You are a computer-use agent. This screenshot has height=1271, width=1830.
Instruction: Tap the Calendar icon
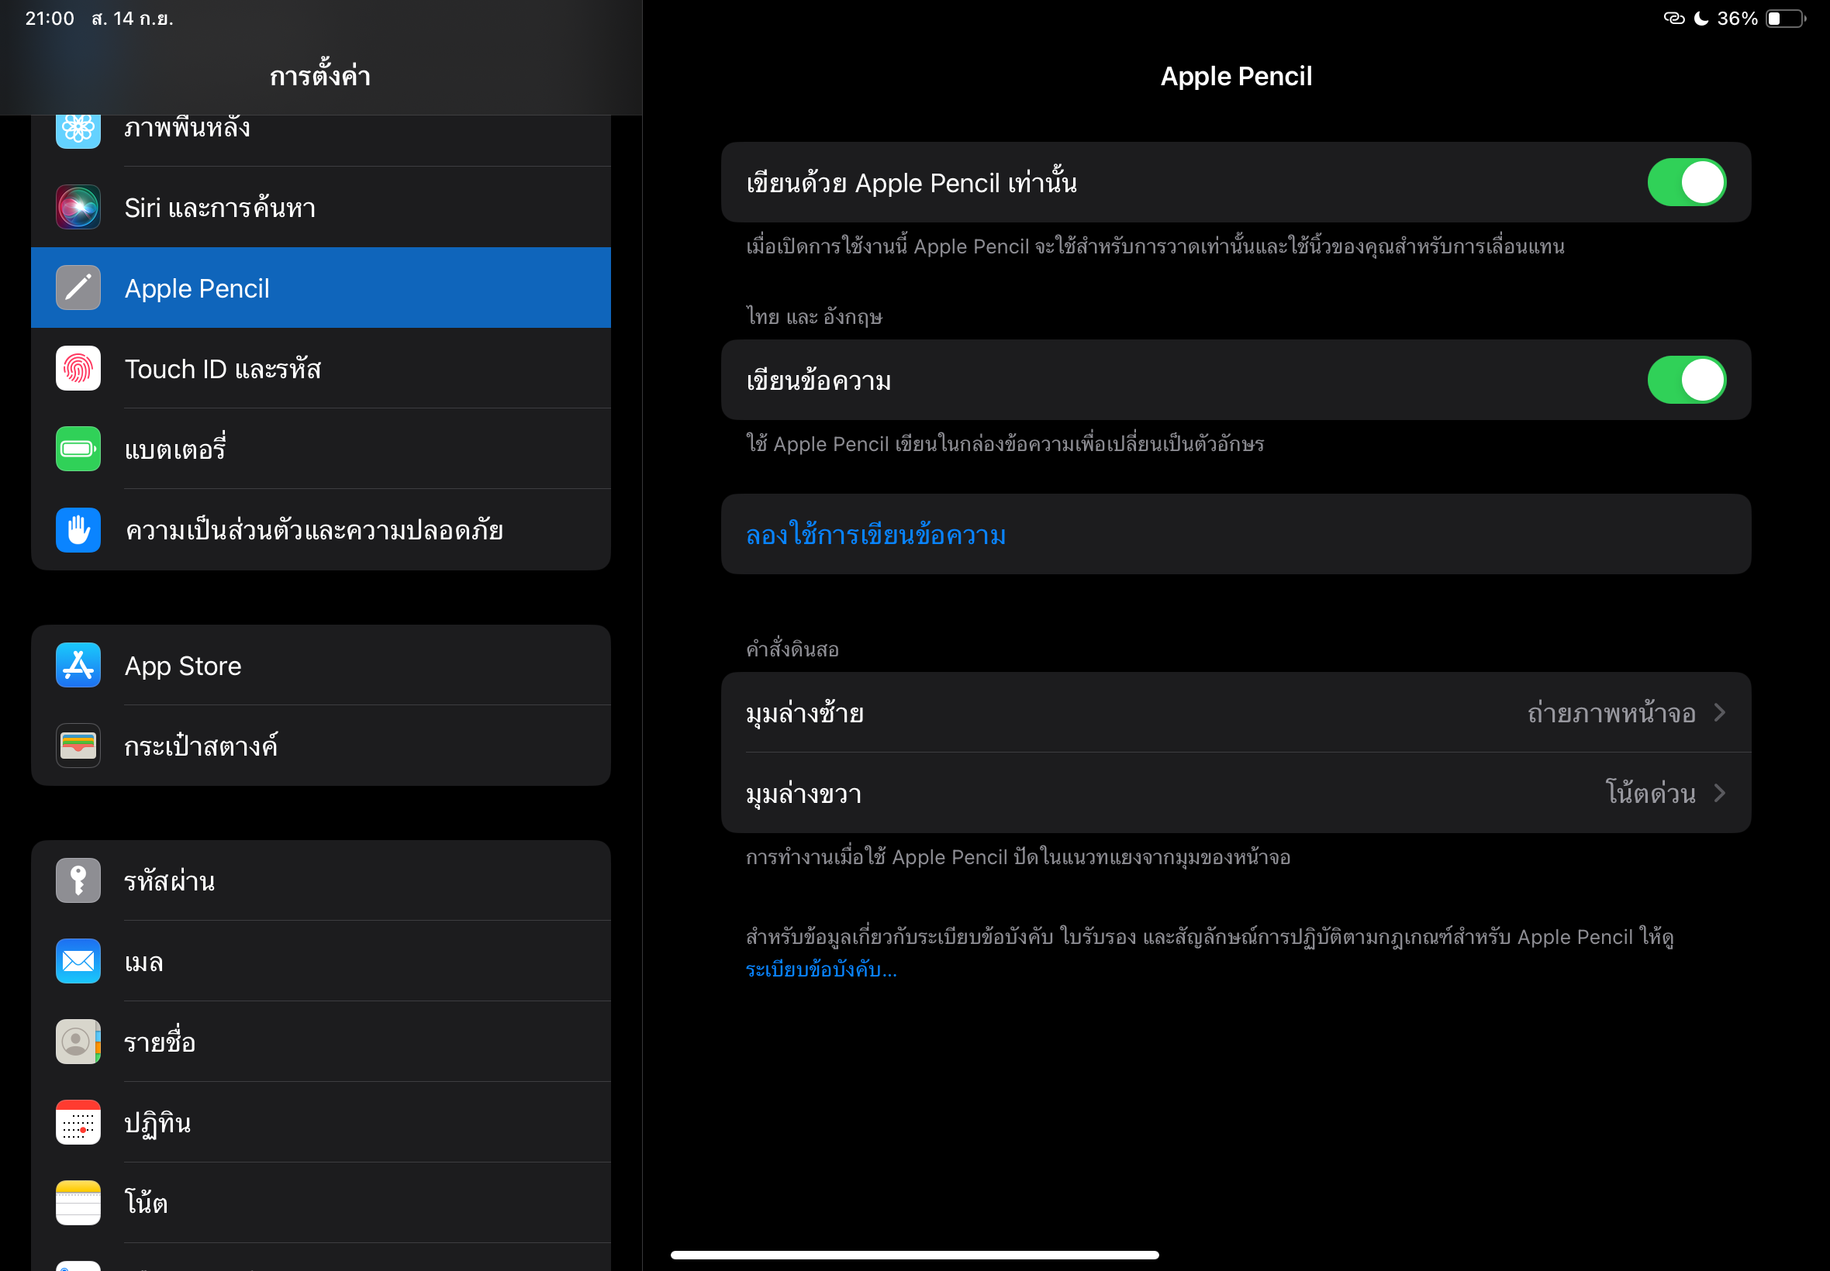[78, 1123]
